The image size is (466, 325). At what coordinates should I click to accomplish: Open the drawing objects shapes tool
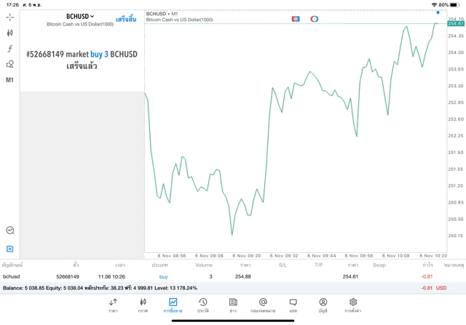[9, 64]
